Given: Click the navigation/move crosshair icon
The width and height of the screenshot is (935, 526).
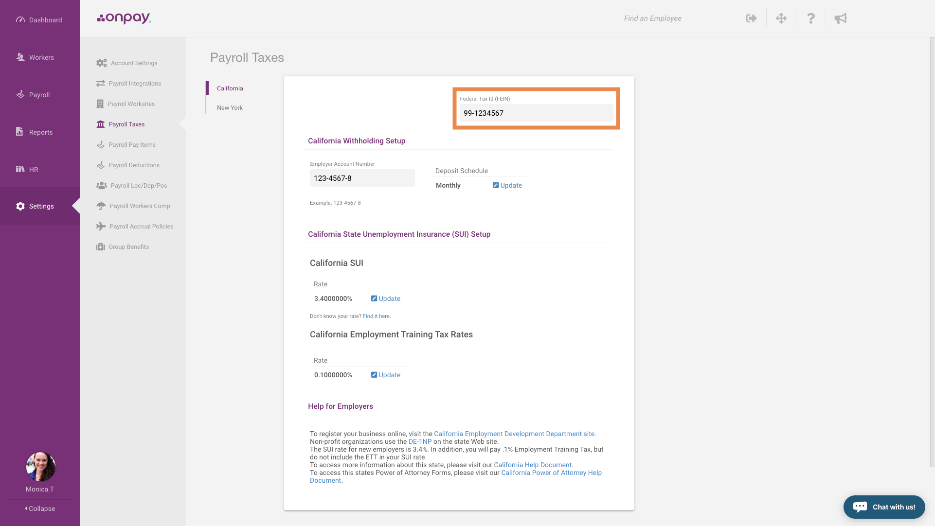Looking at the screenshot, I should (x=782, y=18).
